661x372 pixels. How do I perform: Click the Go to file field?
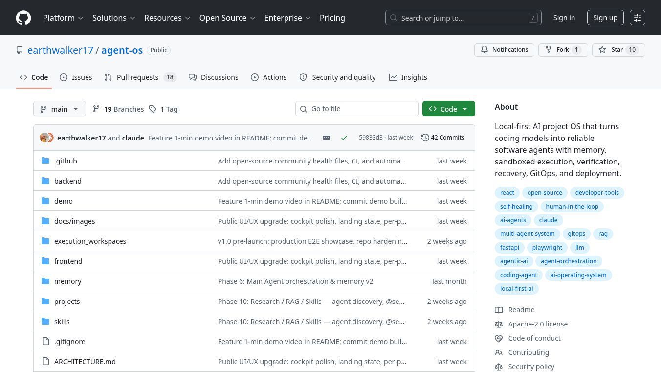(357, 109)
